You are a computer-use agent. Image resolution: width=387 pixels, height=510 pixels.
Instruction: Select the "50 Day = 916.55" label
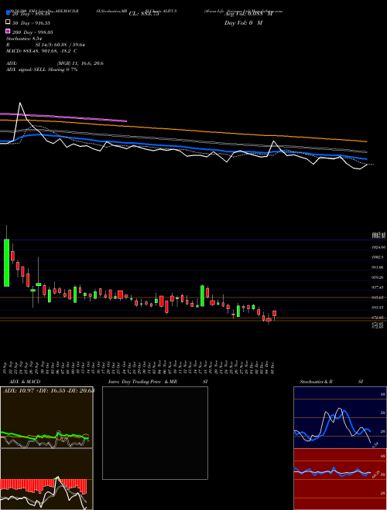(31, 23)
